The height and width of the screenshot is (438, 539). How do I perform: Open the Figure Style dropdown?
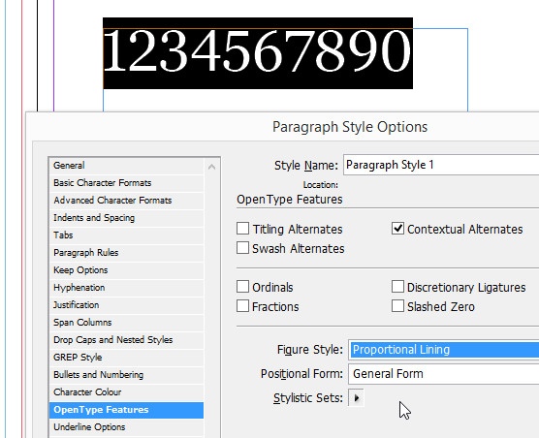pyautogui.click(x=443, y=350)
